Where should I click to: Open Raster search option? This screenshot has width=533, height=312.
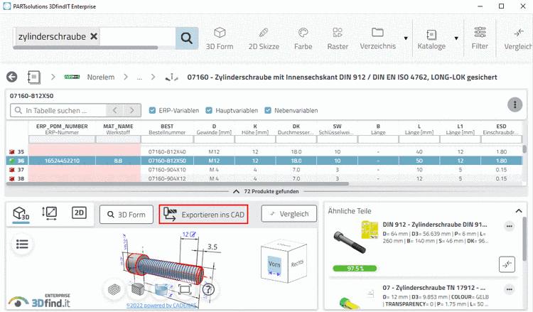coord(338,39)
